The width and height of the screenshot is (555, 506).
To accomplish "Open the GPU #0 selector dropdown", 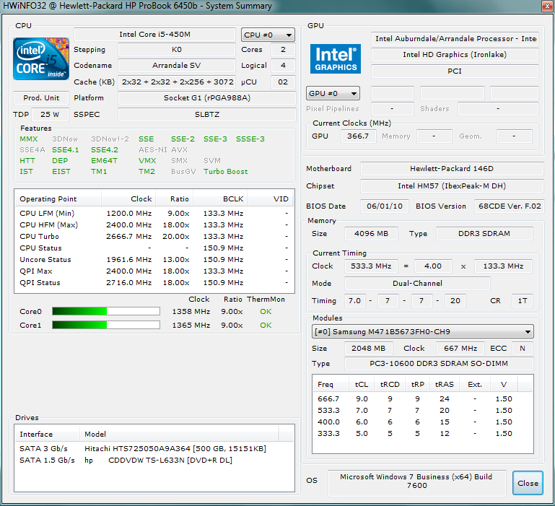I will (x=333, y=94).
